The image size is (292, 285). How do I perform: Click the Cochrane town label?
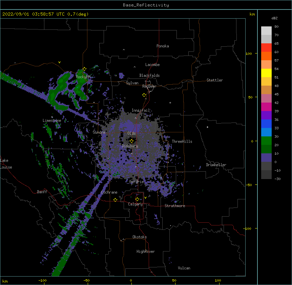coord(109,192)
